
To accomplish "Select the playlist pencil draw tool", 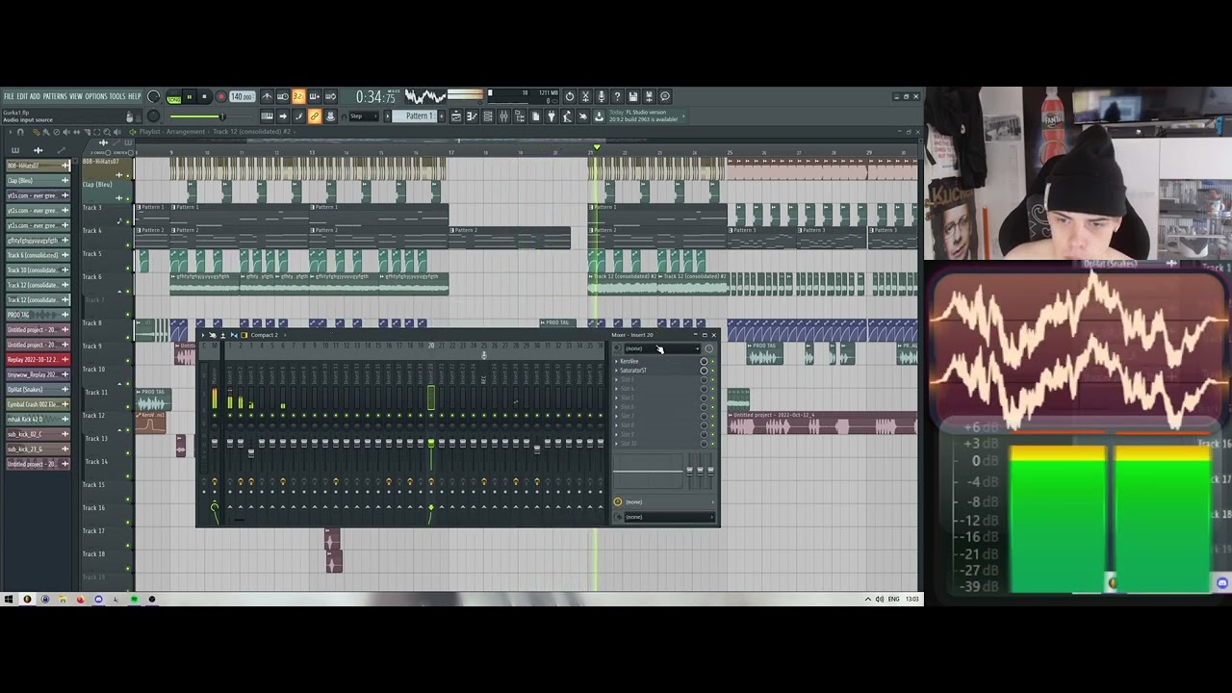I will point(36,132).
